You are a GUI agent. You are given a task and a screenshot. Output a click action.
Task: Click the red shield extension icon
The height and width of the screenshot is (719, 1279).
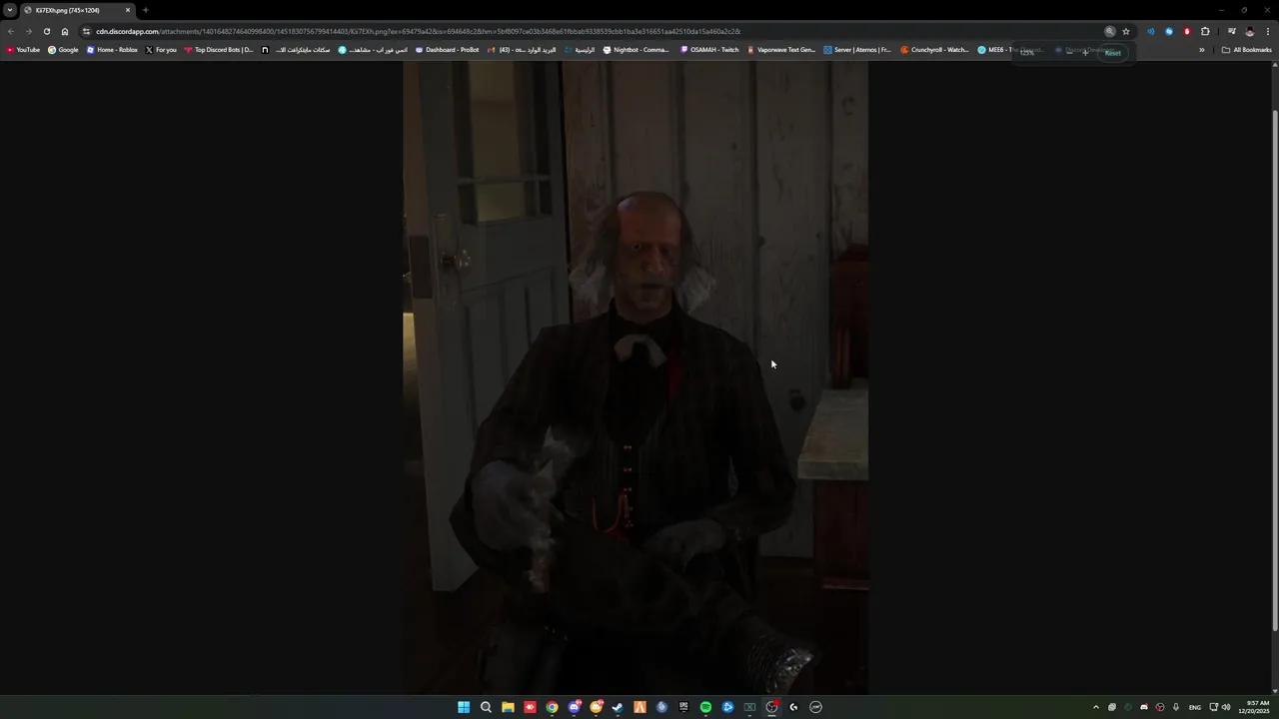(x=1187, y=31)
